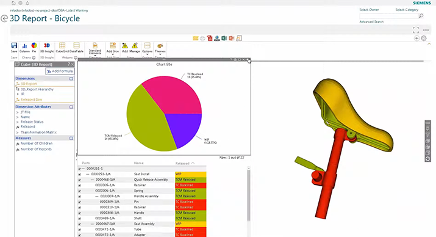
Task: Export report to Excel
Action: click(224, 38)
